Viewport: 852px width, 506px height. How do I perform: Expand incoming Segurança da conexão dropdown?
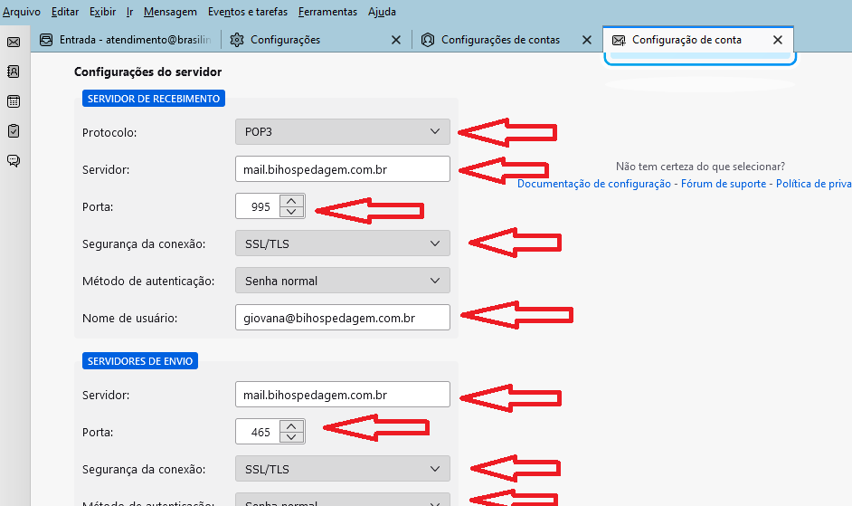point(342,243)
